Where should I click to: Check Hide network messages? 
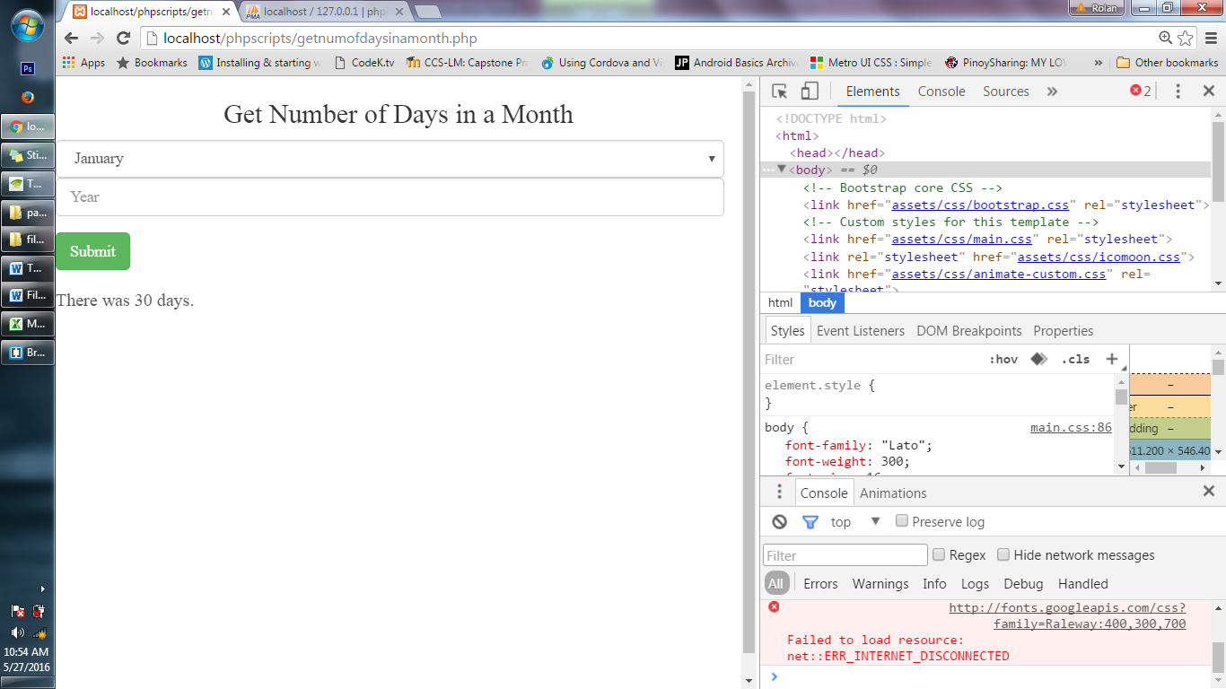1003,554
